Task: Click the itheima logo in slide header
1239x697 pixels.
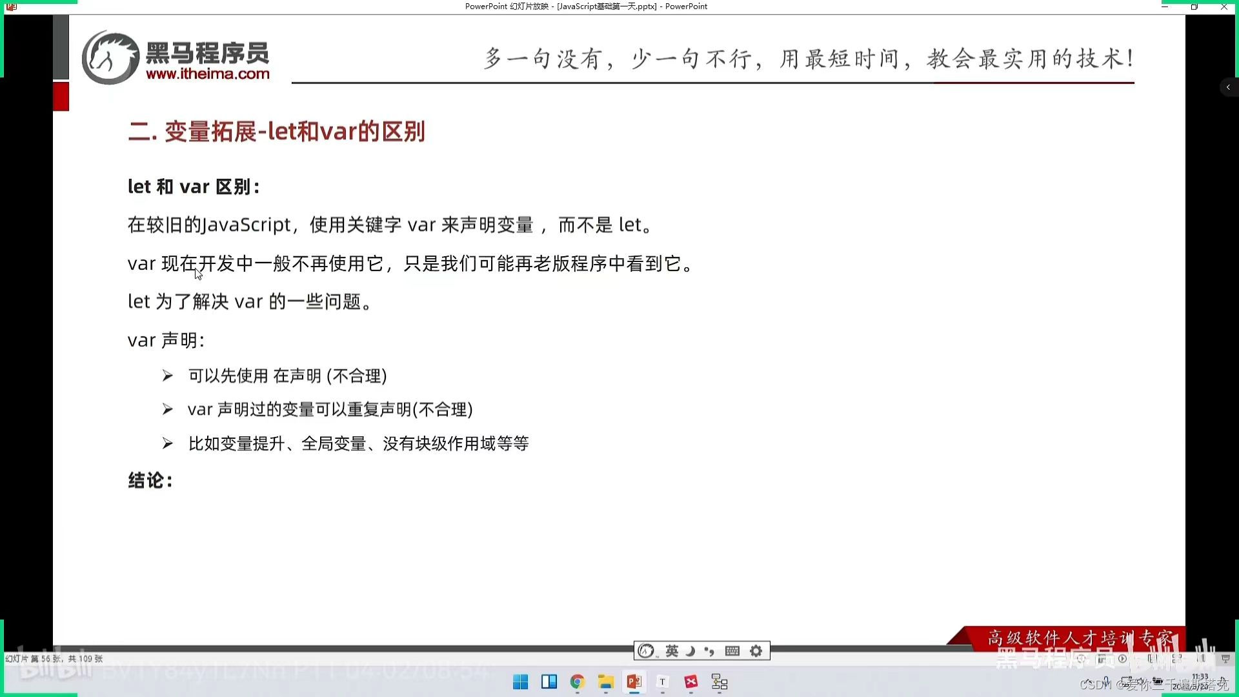Action: coord(110,57)
